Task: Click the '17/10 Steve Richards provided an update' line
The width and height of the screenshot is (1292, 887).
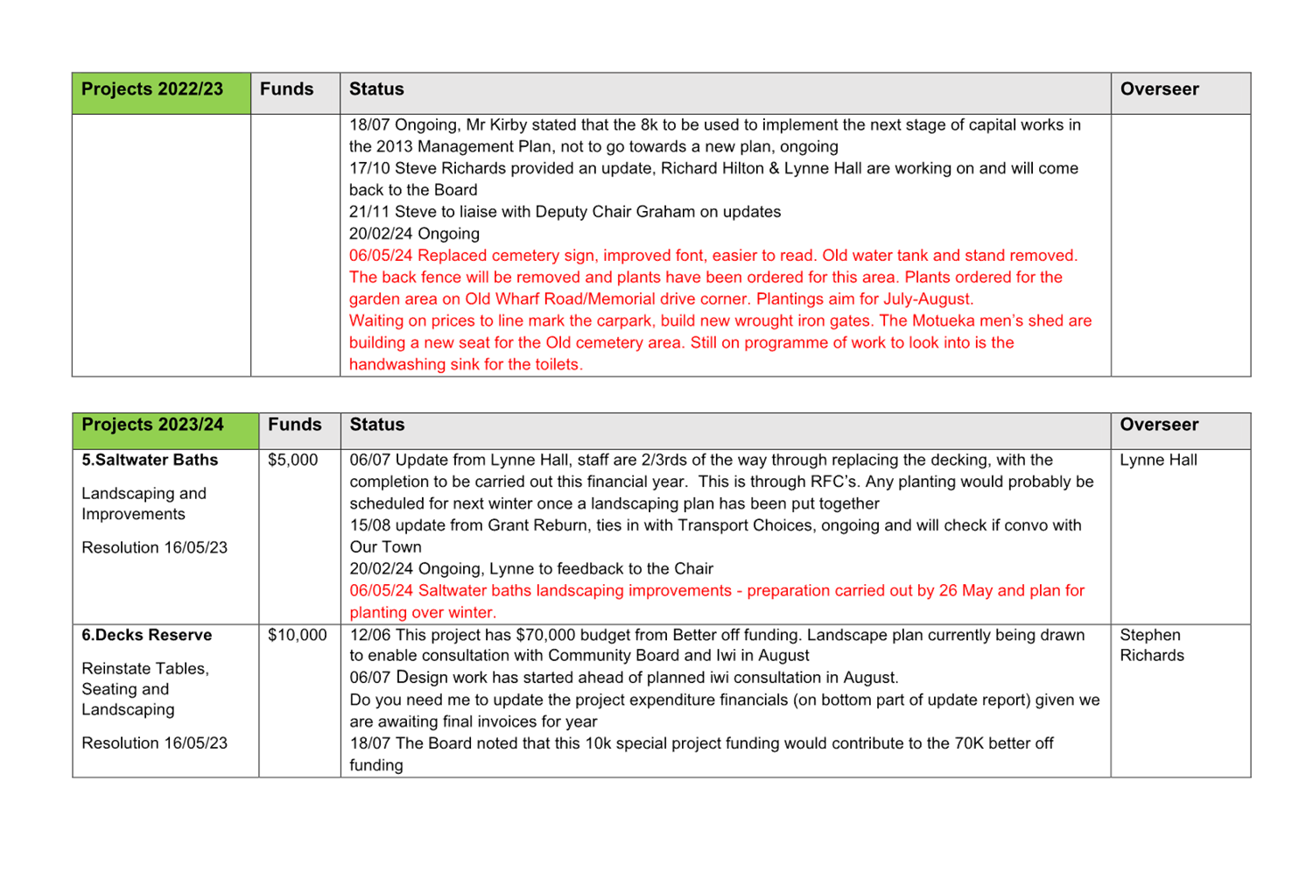Action: click(713, 168)
